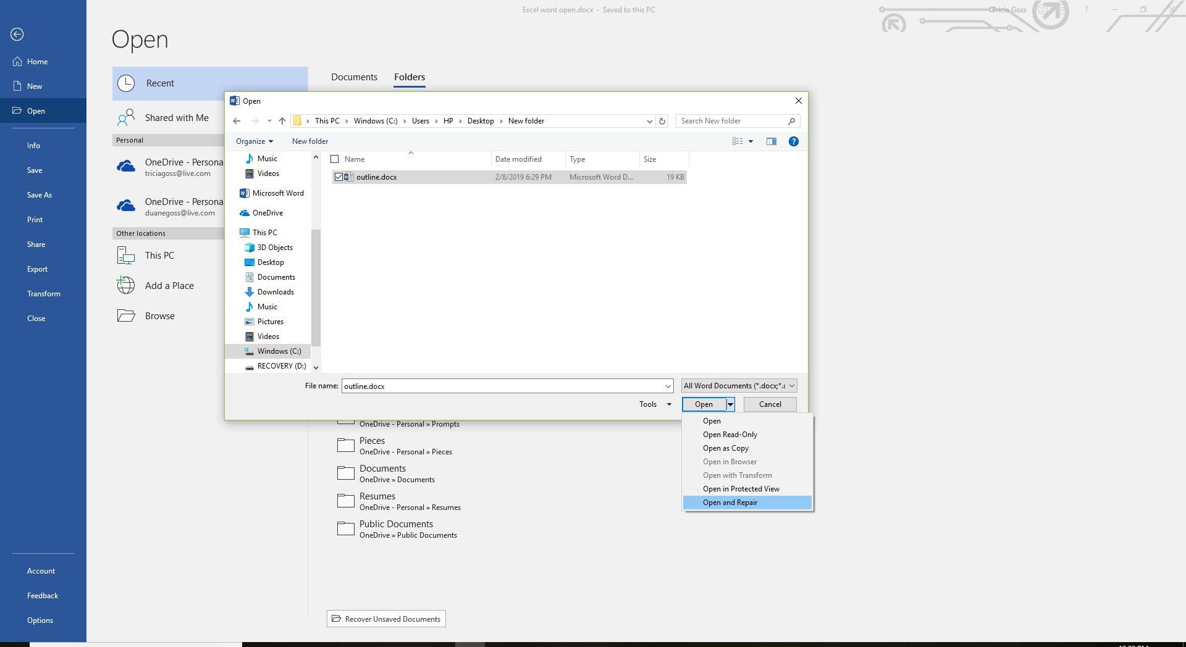1186x647 pixels.
Task: Go up one folder level with the up arrow
Action: [282, 121]
